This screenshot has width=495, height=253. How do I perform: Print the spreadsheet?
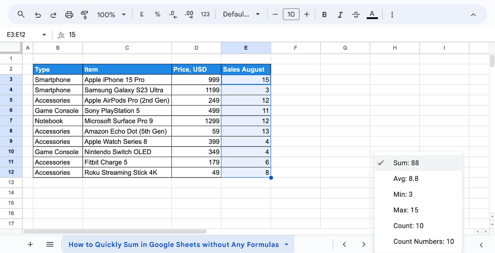[x=69, y=14]
